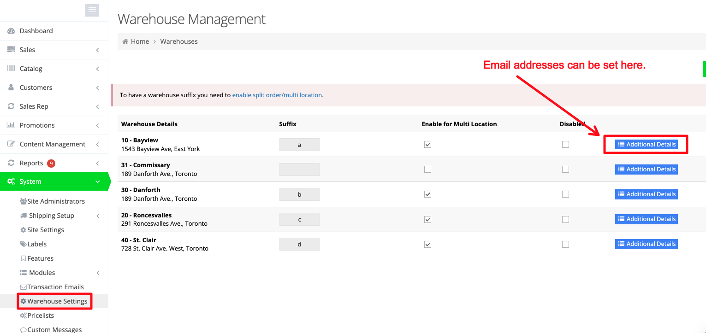Screen dimensions: 706x333
Task: Check Disabled box for St. Clair warehouse
Action: 565,244
